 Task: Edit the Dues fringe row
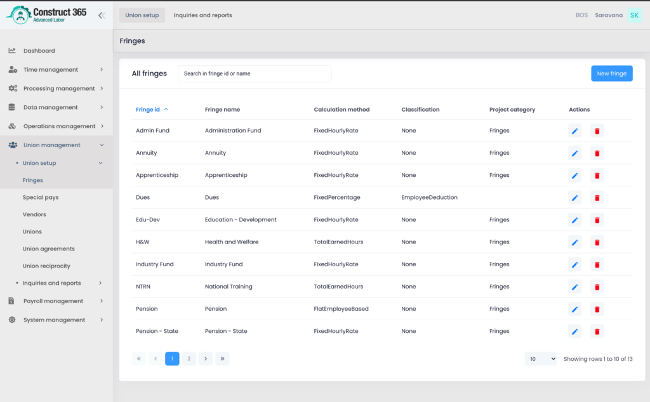pos(574,198)
